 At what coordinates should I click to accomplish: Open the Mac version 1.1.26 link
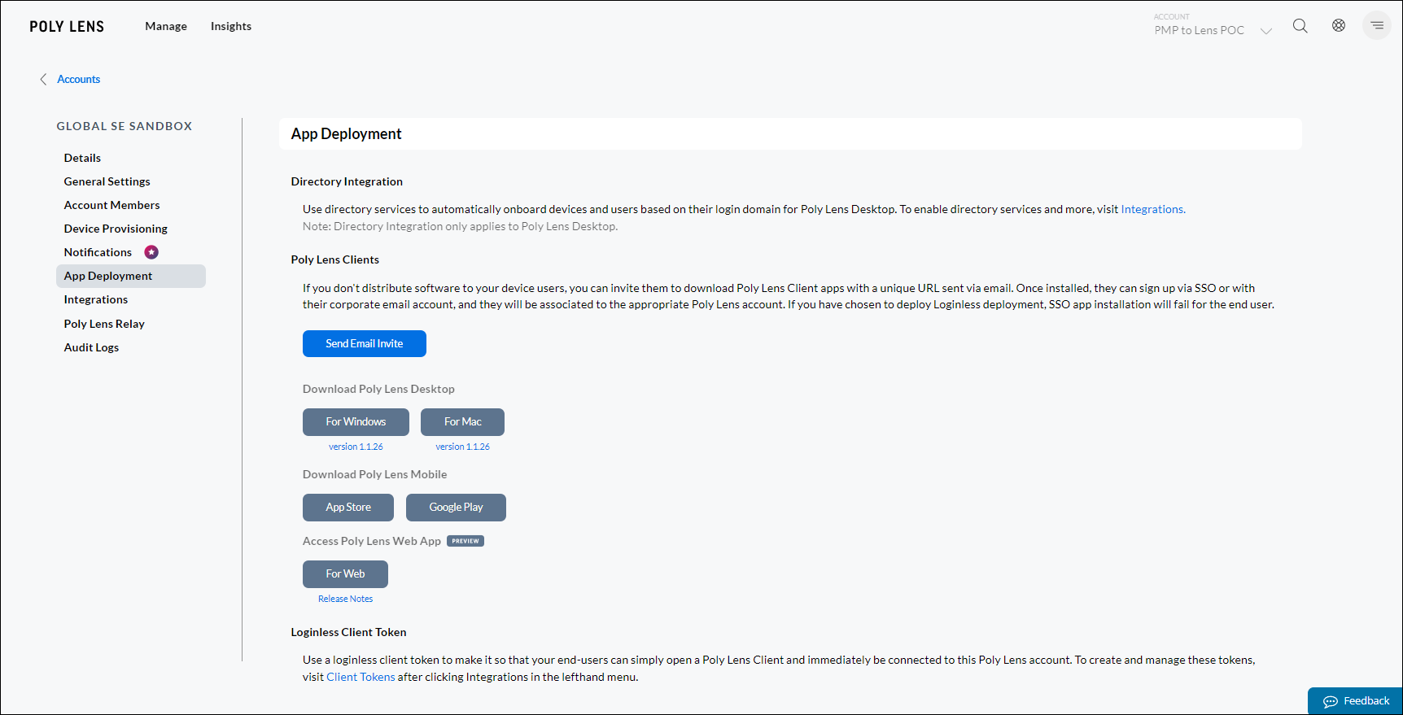(462, 447)
